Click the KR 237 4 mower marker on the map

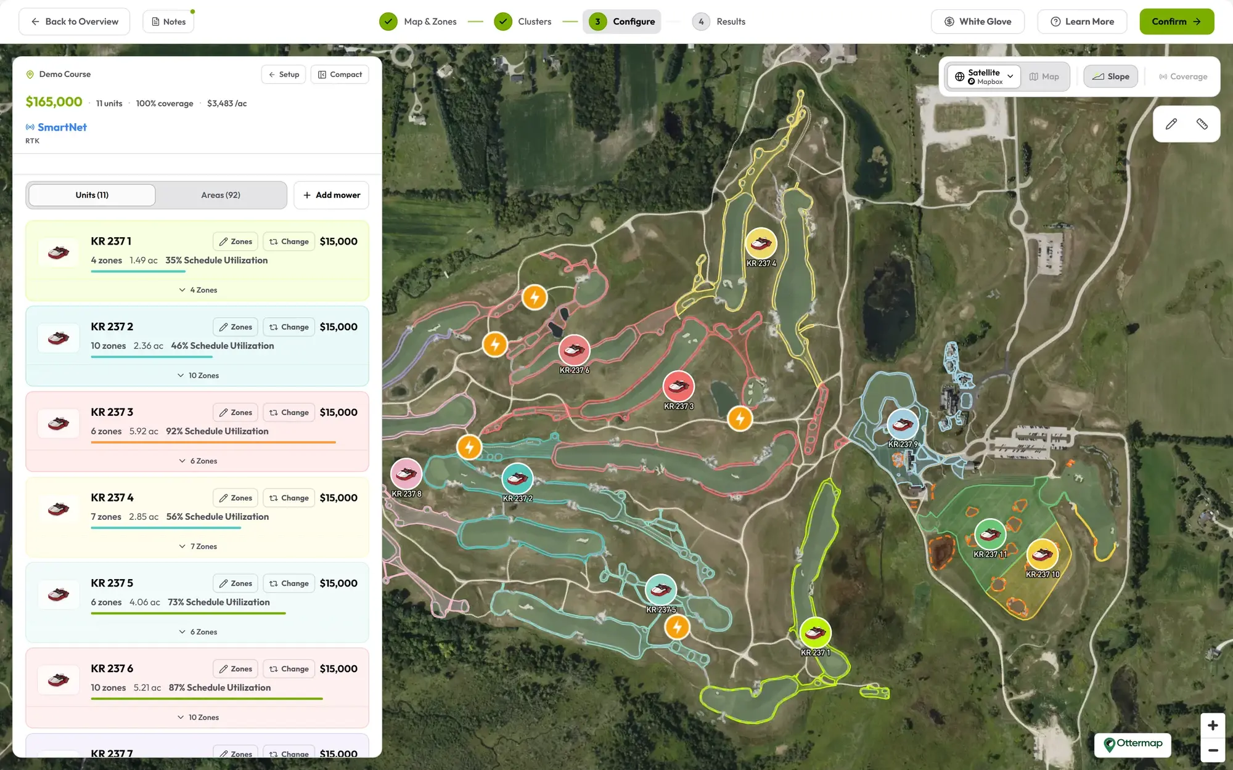(761, 243)
